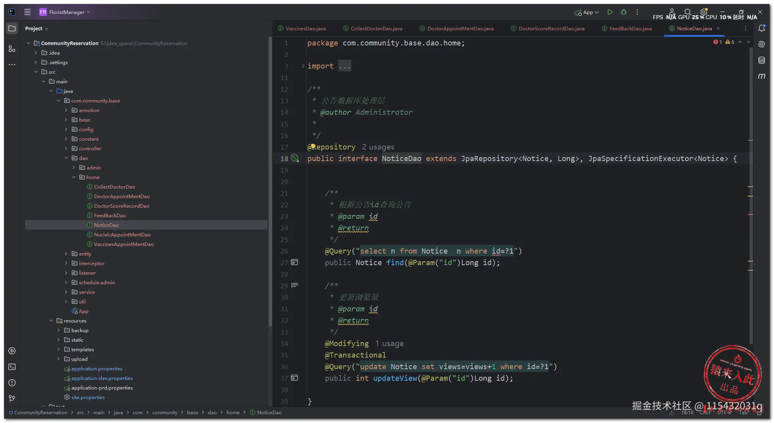The image size is (774, 423).
Task: Show more tool windows in left sidebar
Action: pos(12,65)
